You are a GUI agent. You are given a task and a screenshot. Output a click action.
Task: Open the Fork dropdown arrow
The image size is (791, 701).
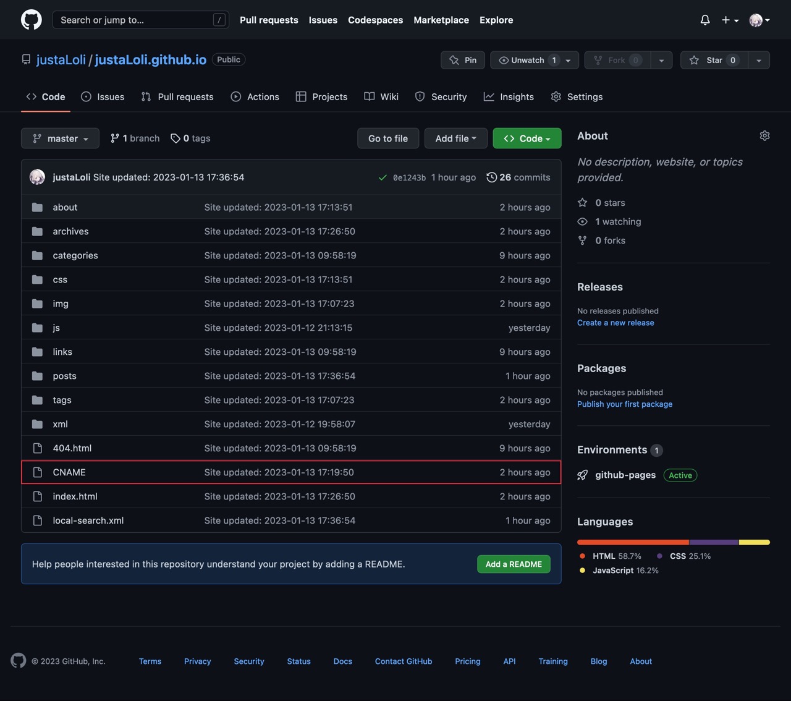662,60
